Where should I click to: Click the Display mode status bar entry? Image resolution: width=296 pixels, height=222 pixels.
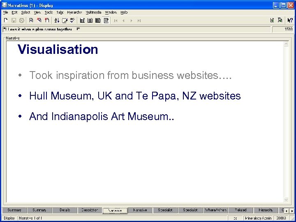click(9, 218)
